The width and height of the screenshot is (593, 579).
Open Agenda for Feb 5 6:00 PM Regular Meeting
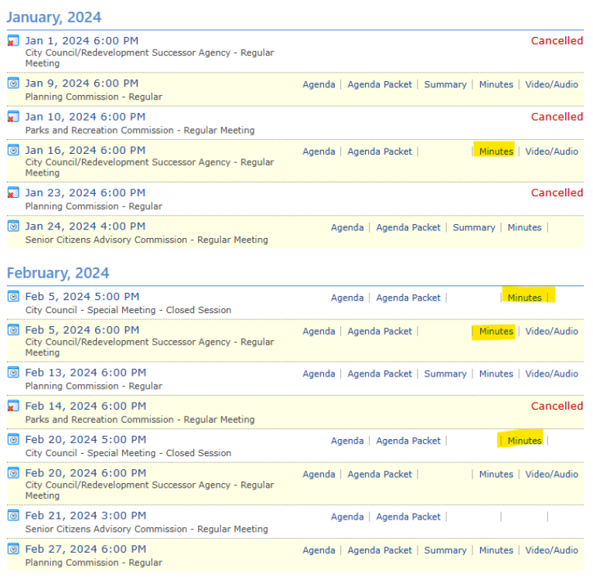coord(319,332)
